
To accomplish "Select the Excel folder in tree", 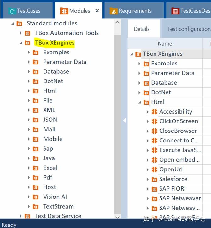I will coord(50,168).
